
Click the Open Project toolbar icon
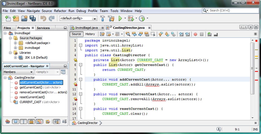coord(24,18)
